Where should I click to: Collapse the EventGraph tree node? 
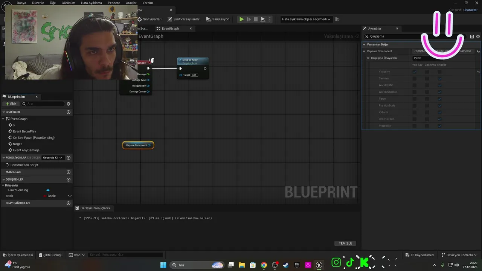[3, 119]
